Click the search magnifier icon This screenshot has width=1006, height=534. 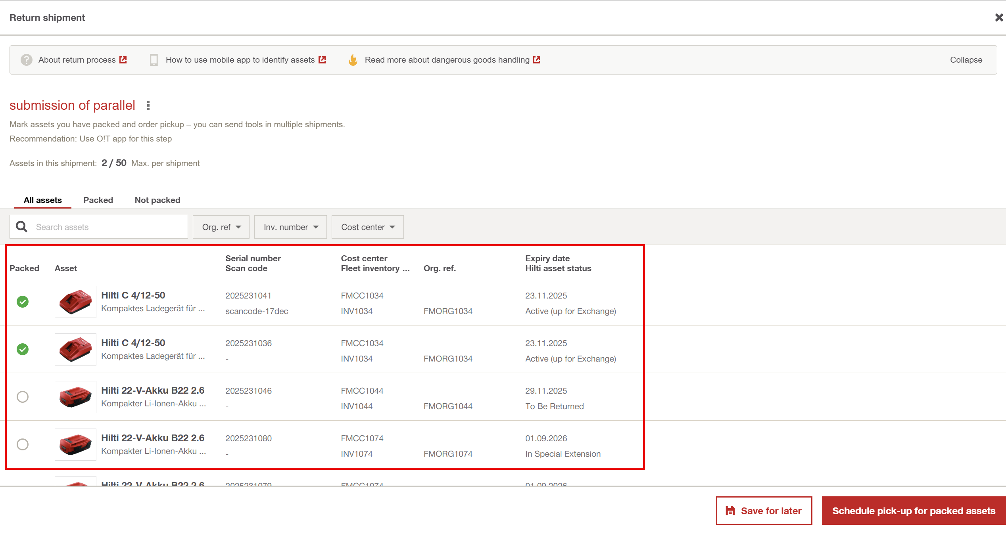click(x=21, y=227)
